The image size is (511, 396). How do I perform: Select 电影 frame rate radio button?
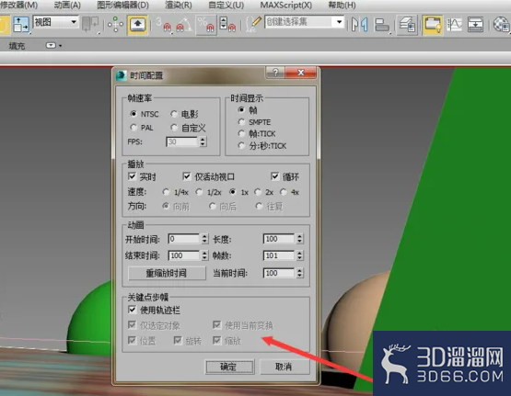pos(174,114)
